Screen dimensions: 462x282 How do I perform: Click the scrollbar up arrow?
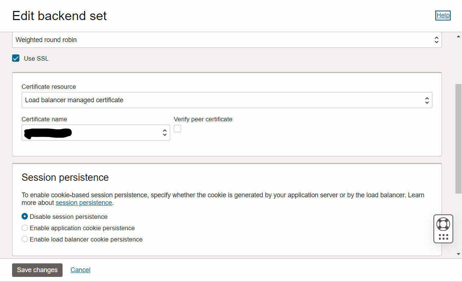pos(459,37)
